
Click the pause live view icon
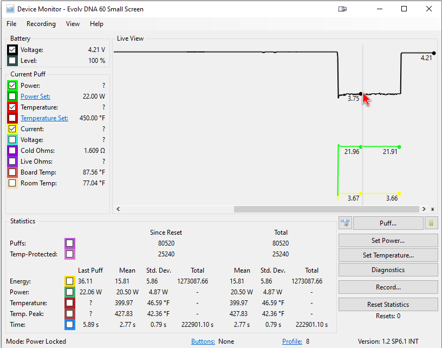tap(432, 223)
